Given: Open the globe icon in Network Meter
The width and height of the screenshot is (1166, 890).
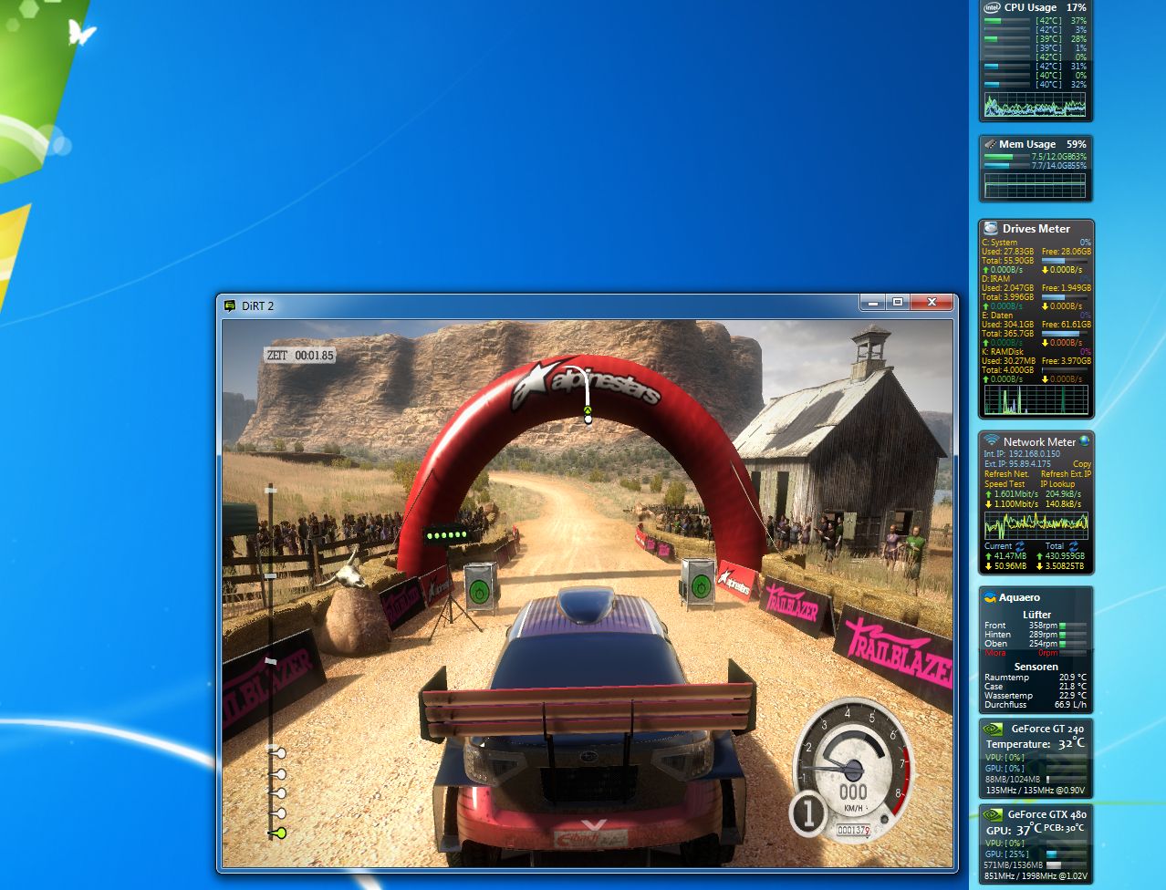Looking at the screenshot, I should coord(1084,440).
